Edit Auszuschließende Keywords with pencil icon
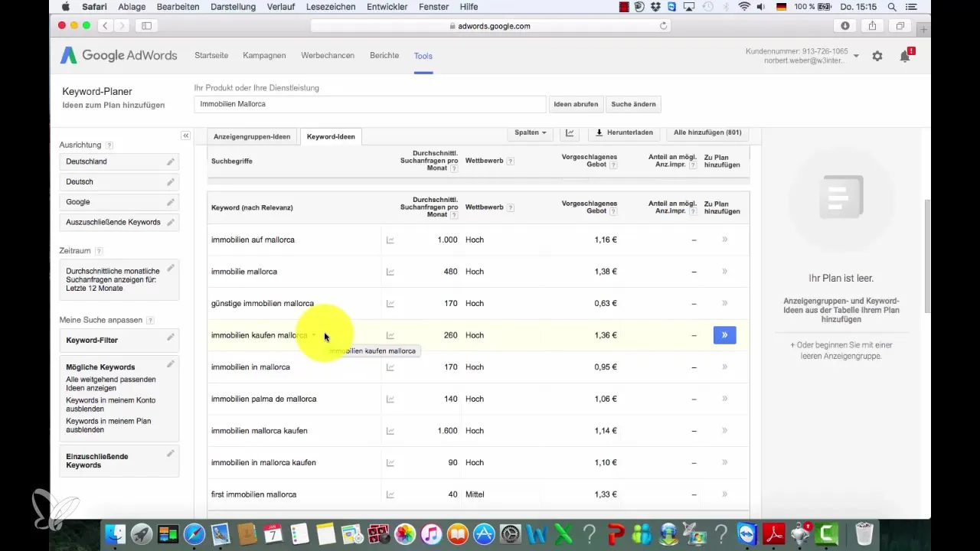980x551 pixels. click(x=171, y=222)
